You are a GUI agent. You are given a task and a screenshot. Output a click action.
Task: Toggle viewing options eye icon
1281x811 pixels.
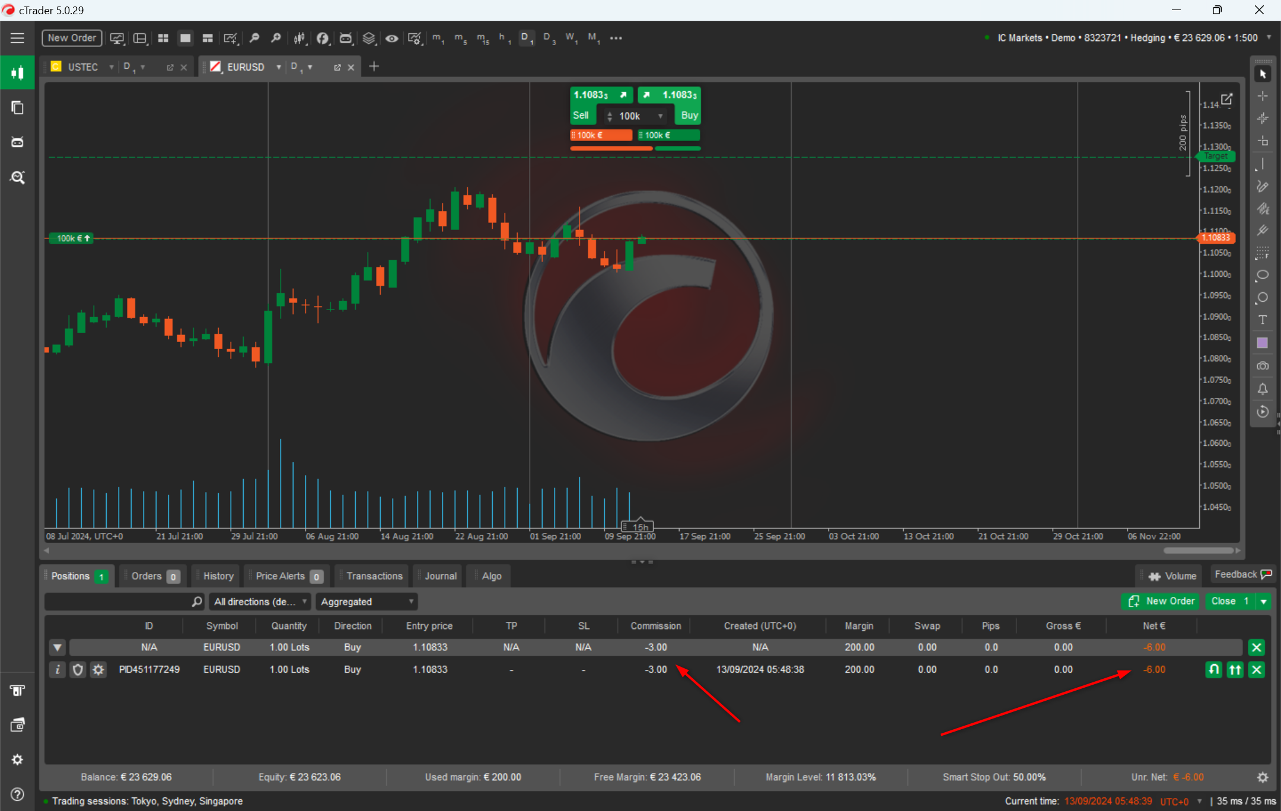391,38
